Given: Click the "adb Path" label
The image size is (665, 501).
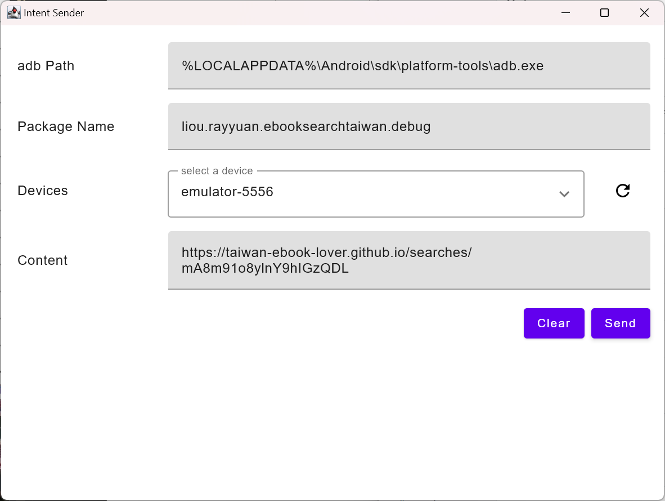Looking at the screenshot, I should 46,66.
